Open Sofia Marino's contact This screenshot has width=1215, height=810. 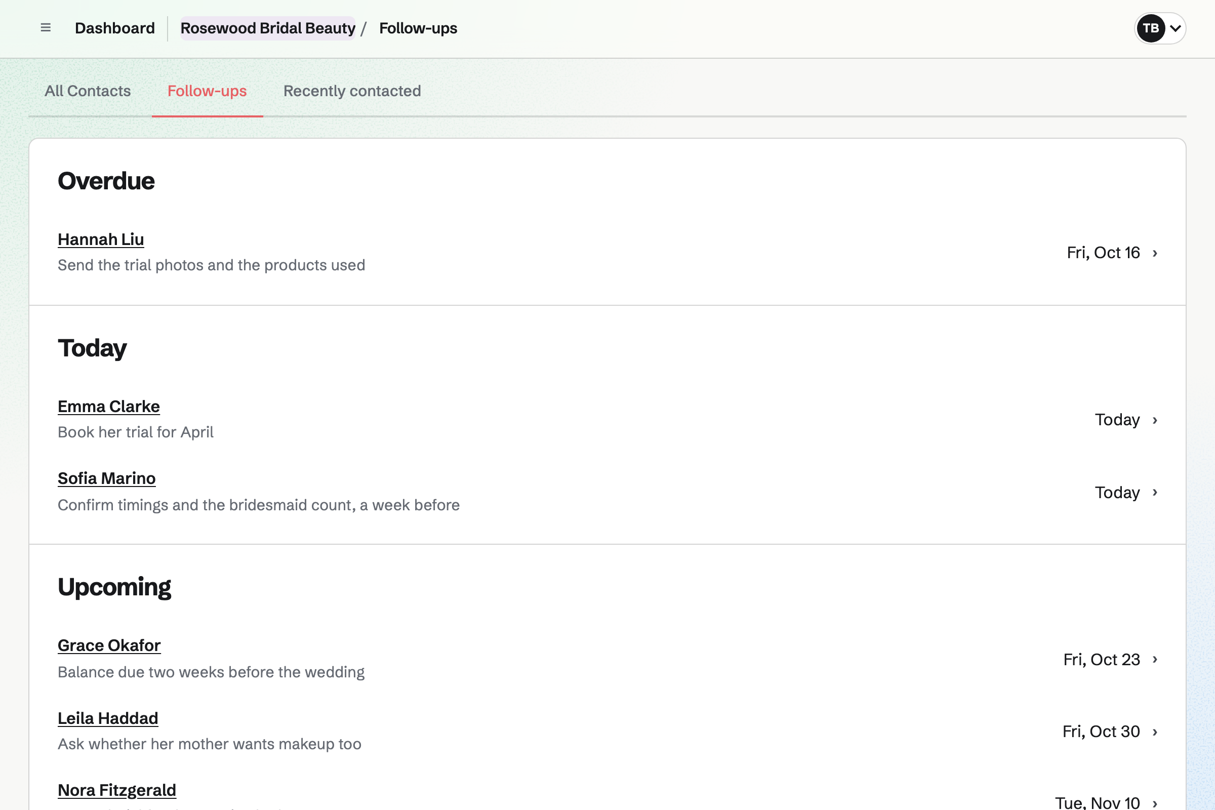point(106,478)
